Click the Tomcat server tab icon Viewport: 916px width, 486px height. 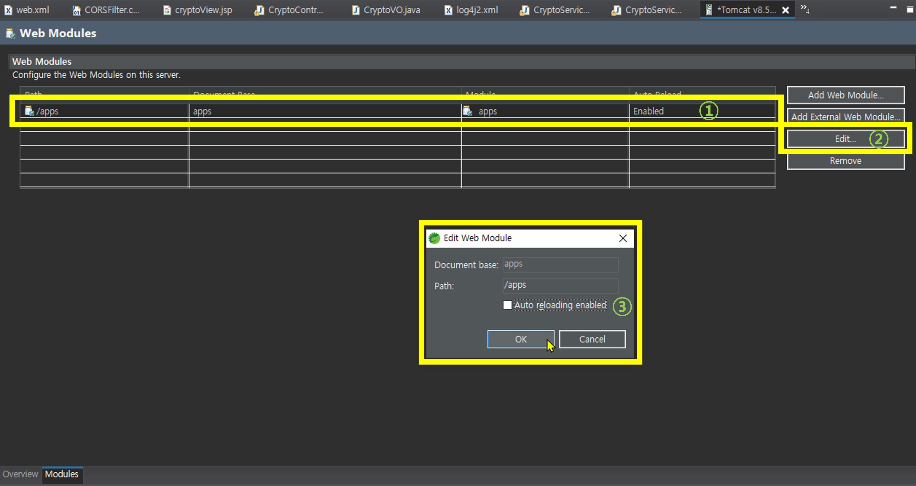tap(709, 10)
